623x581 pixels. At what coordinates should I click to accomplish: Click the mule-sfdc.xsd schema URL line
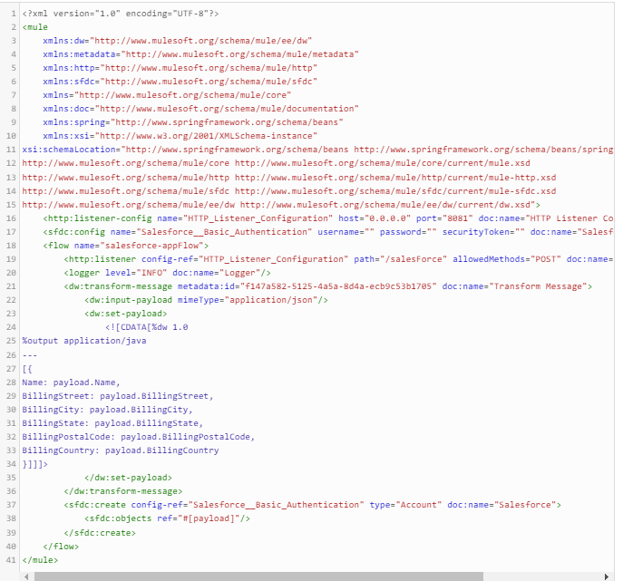point(289,190)
